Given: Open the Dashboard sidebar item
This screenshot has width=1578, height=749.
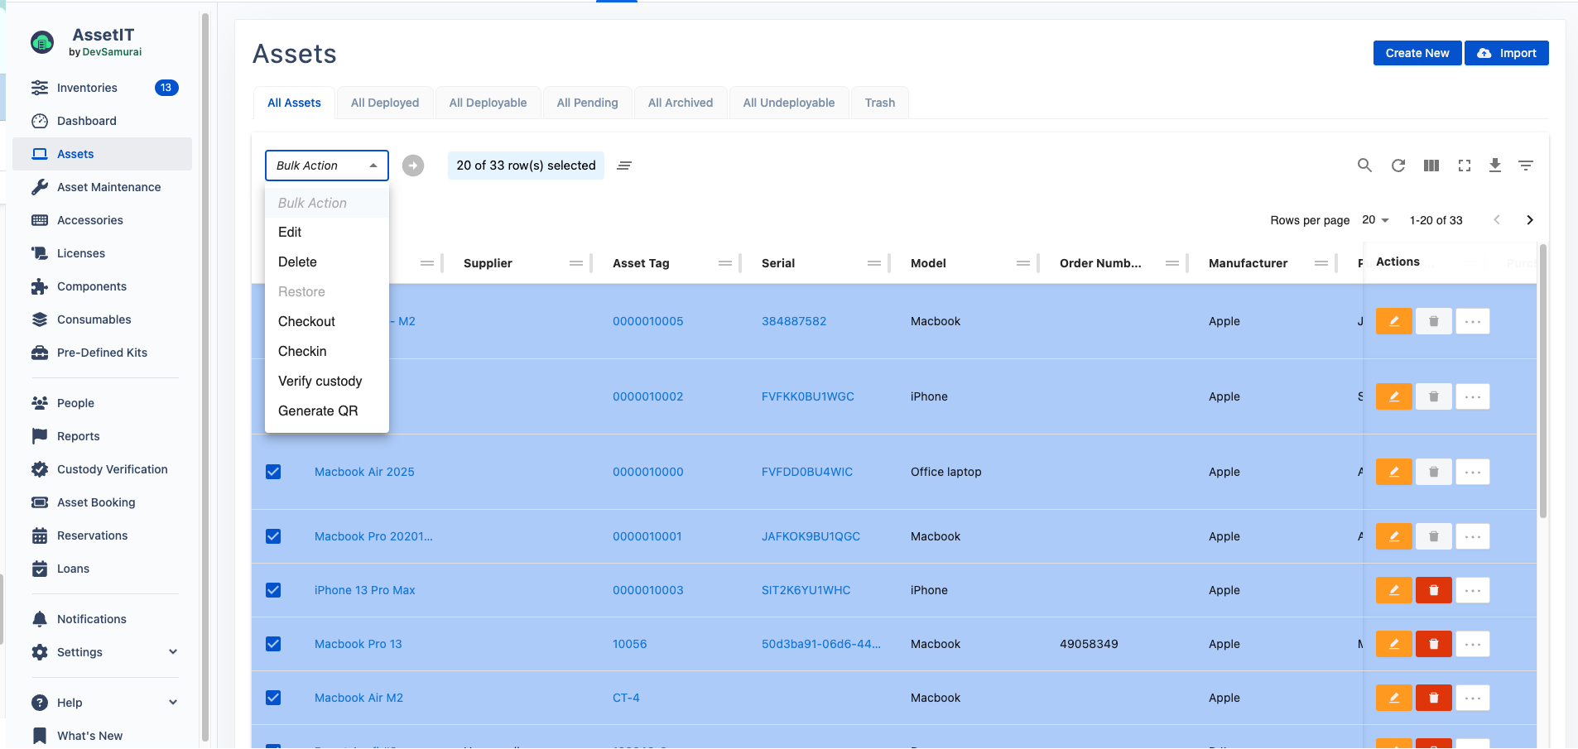Looking at the screenshot, I should tap(103, 121).
